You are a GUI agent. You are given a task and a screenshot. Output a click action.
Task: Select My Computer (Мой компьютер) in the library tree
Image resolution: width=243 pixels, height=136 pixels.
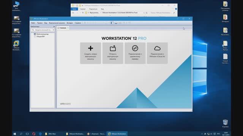tap(41, 34)
